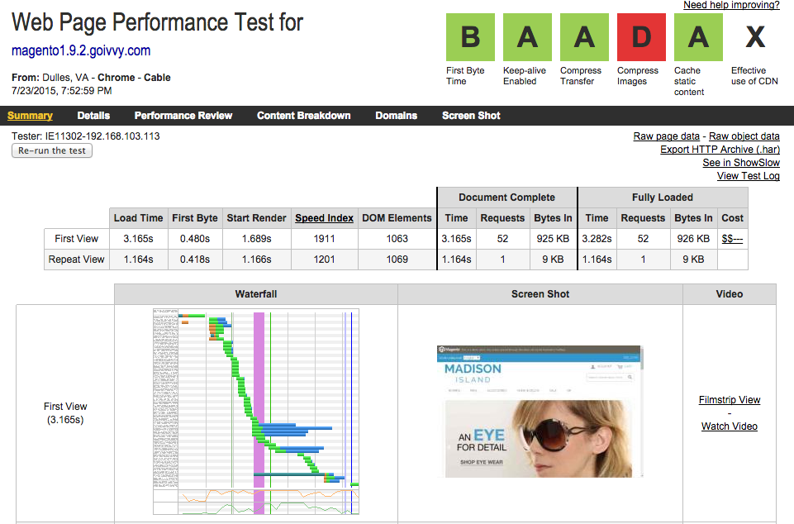
Task: Go to the Content Breakdown tab
Action: pyautogui.click(x=304, y=116)
